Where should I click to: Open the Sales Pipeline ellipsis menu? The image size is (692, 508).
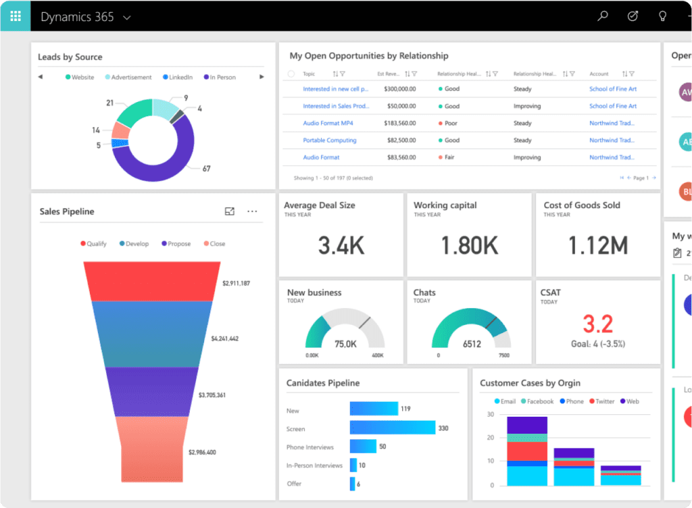(252, 211)
